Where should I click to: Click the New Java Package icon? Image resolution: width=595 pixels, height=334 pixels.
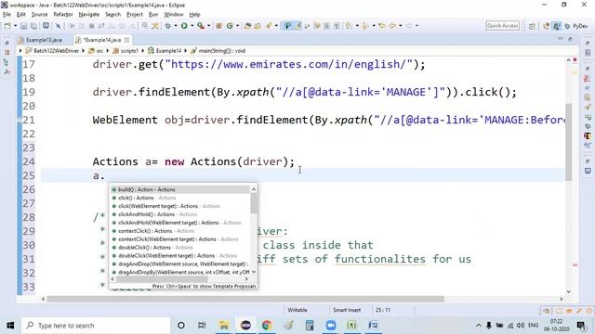pos(219,26)
